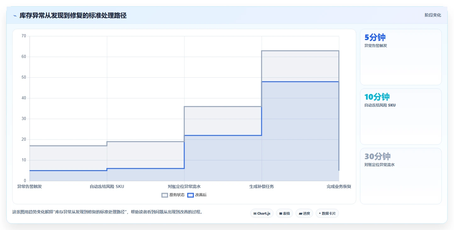Click the 生成补偿任务 x-axis label
The image size is (454, 230).
pos(262,186)
